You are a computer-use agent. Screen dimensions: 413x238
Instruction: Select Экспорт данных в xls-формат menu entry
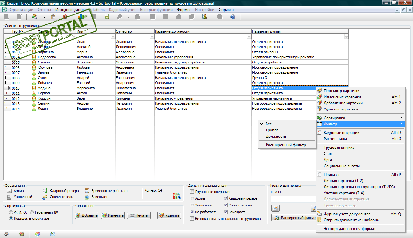click(349, 229)
